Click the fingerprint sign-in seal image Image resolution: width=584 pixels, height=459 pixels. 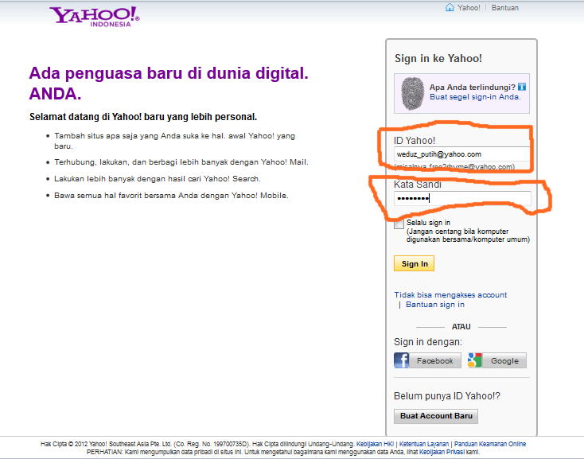point(412,93)
